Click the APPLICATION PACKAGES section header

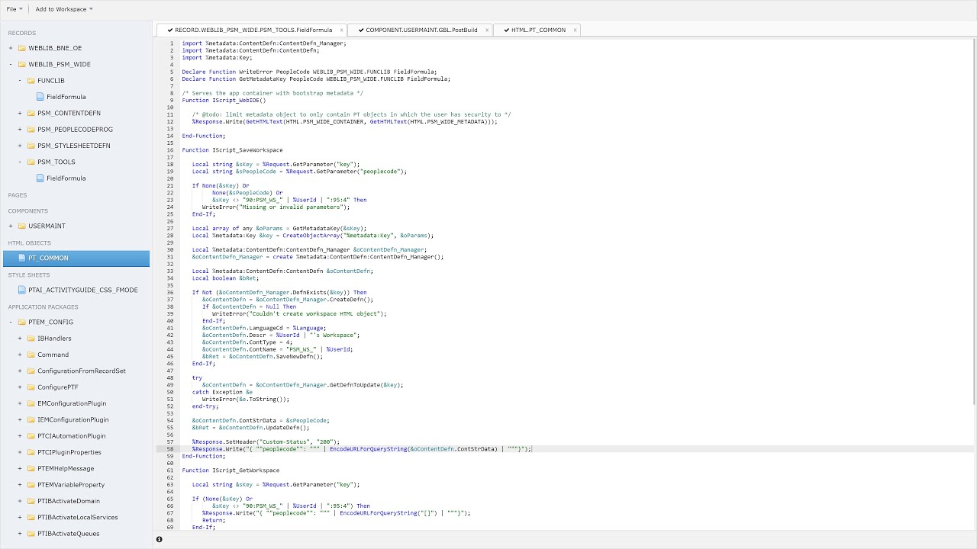pos(43,307)
